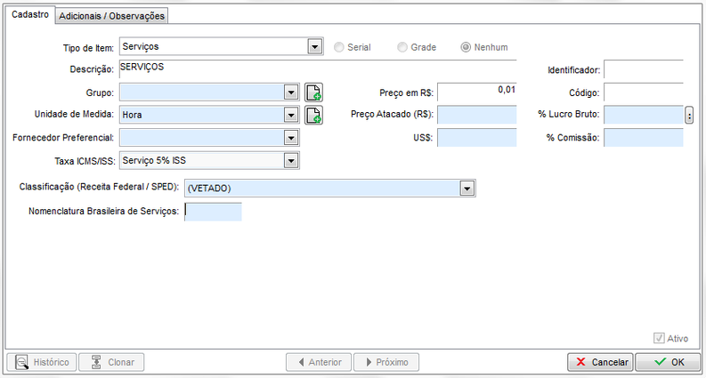This screenshot has height=378, width=706.
Task: Open the Taxa ICMS/ISS dropdown
Action: [x=290, y=161]
